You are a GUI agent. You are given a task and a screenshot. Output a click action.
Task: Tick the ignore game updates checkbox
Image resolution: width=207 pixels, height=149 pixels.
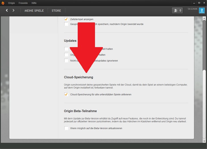point(66,61)
